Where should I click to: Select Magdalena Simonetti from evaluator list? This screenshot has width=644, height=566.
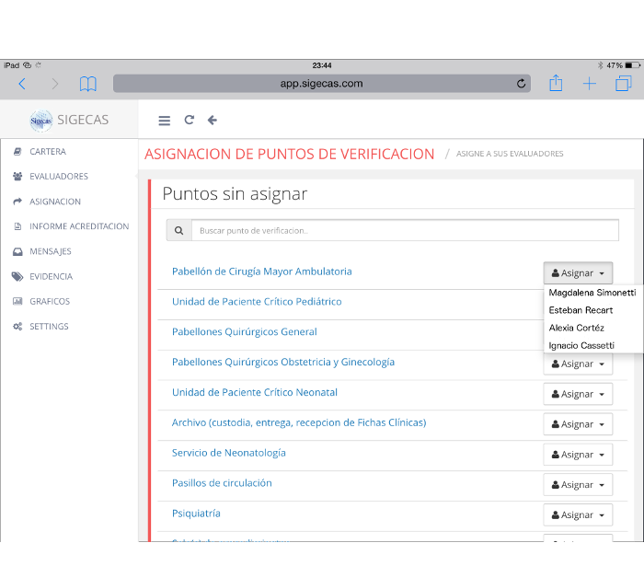(592, 293)
